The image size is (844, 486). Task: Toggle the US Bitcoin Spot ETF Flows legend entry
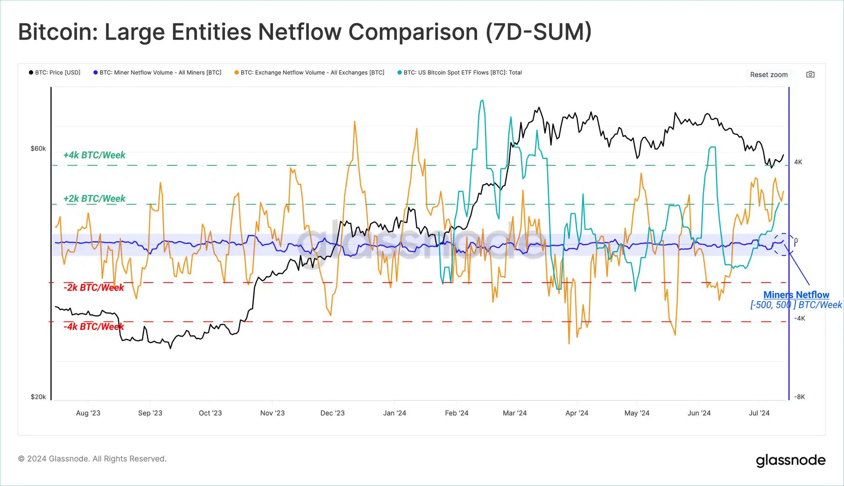click(x=460, y=73)
